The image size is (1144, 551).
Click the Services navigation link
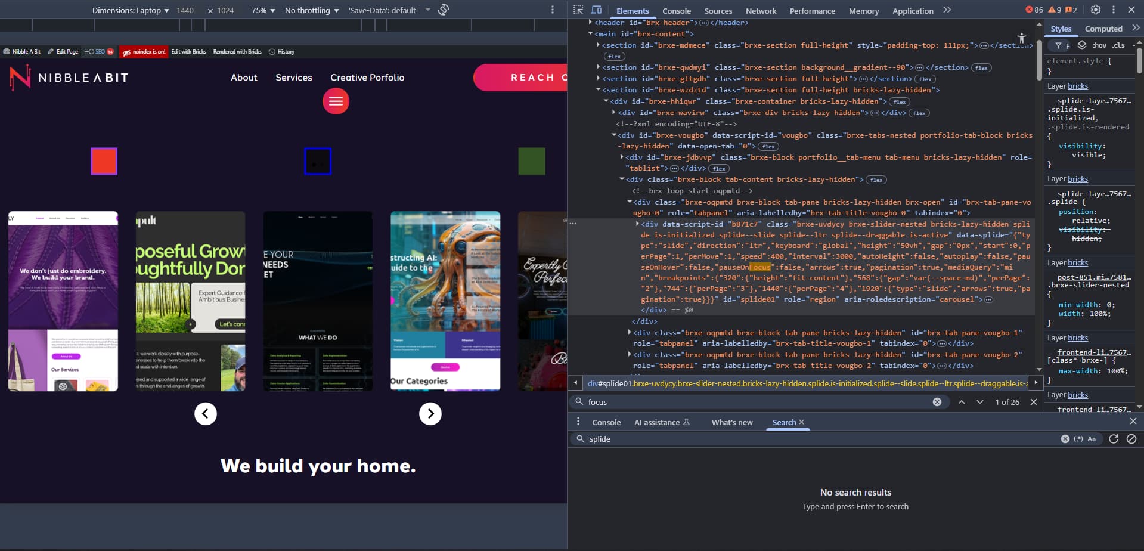point(293,78)
